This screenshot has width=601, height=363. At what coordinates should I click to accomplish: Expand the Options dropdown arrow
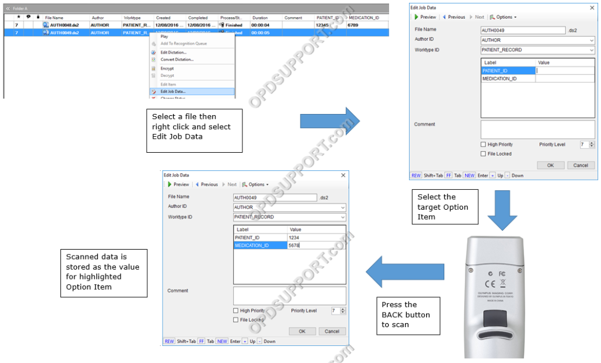[515, 17]
